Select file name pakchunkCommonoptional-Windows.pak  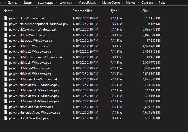pyautogui.click(x=38, y=24)
